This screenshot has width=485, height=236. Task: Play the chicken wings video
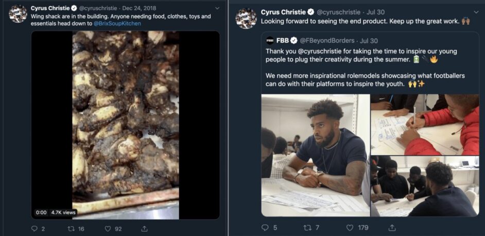pos(126,125)
